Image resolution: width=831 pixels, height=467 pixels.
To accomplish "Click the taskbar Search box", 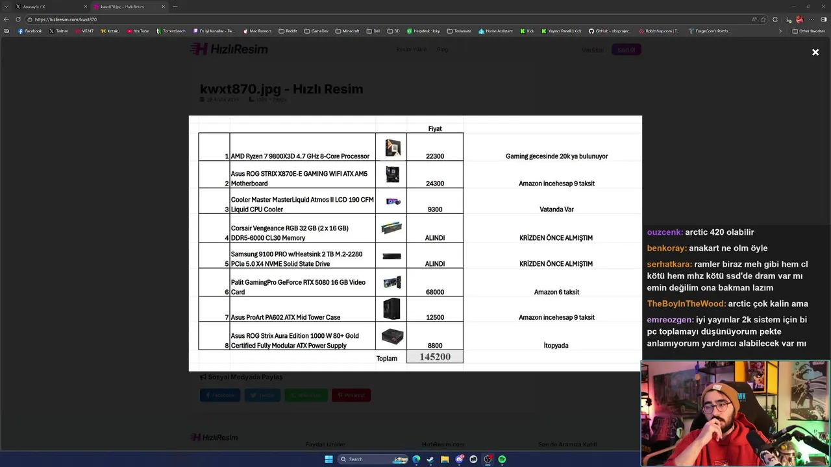I will [x=373, y=459].
